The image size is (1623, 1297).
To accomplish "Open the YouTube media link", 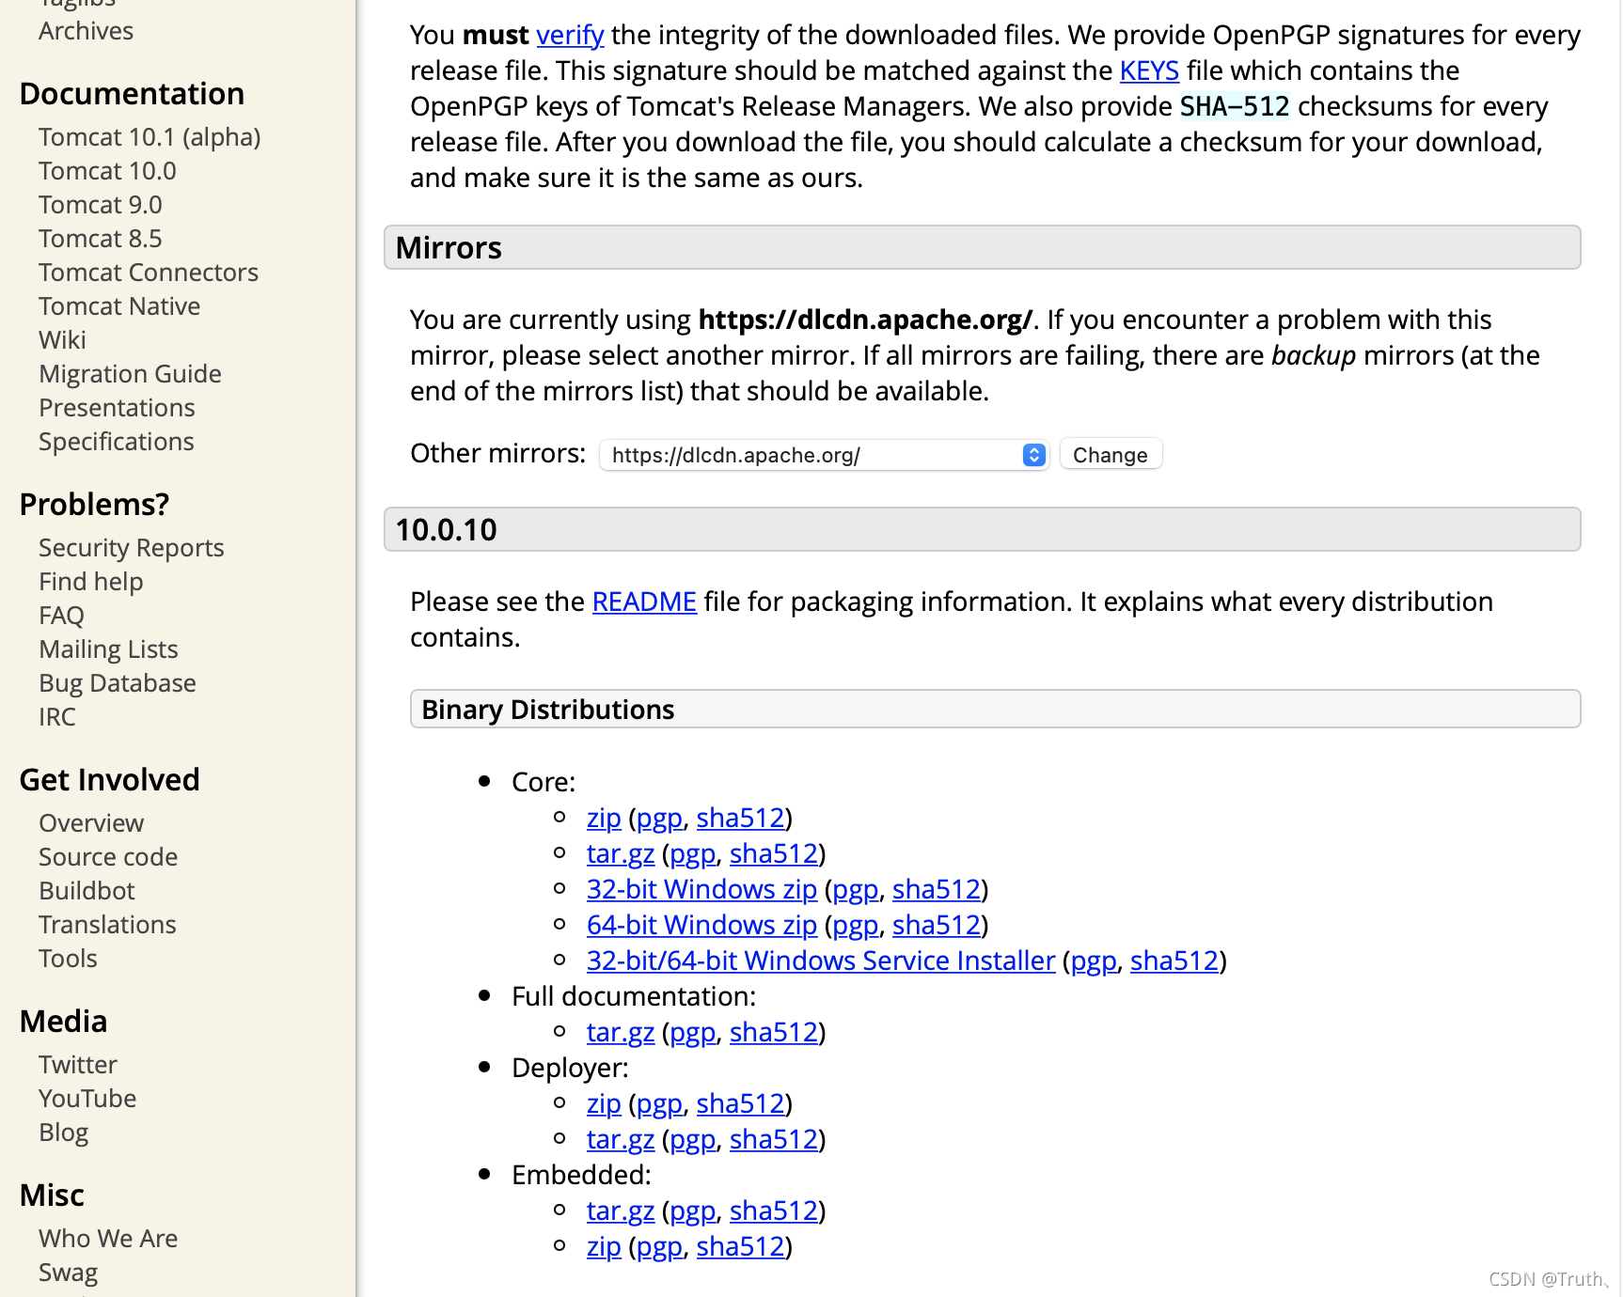I will pos(87,1099).
